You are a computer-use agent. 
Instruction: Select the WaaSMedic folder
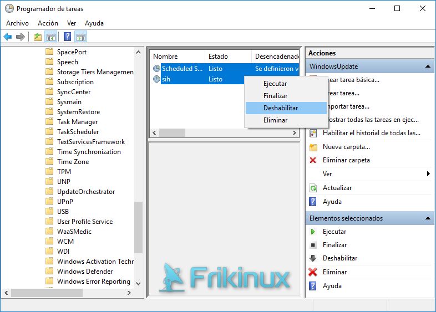[74, 232]
